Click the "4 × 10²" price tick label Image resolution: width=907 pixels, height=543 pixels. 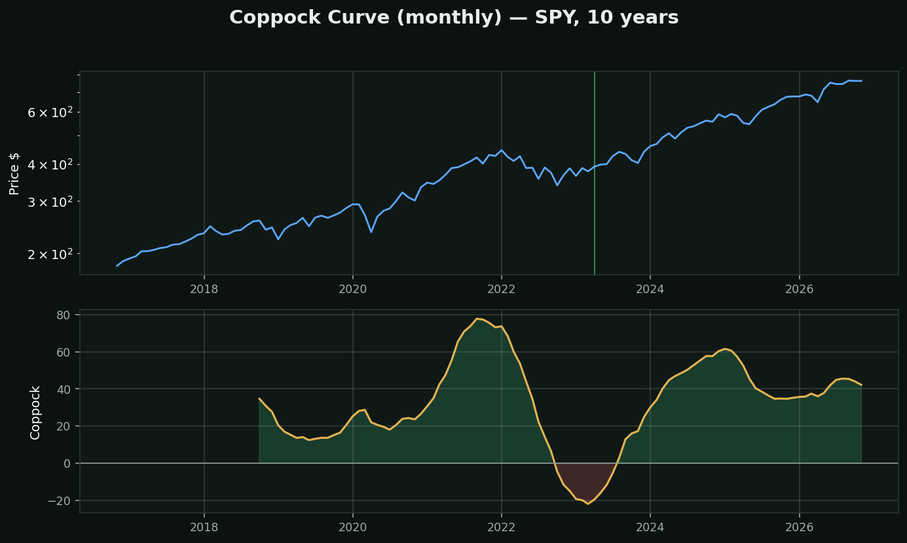point(50,164)
